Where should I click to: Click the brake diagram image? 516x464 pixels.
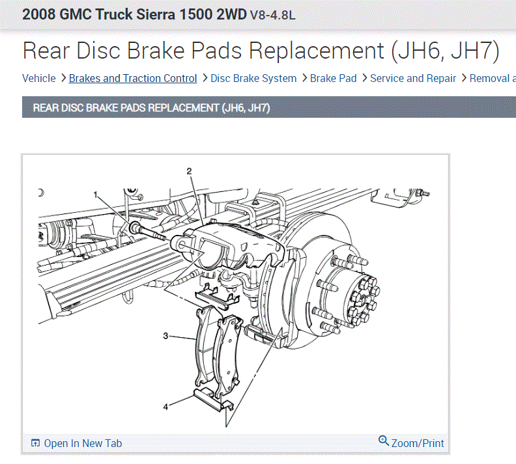pos(235,295)
